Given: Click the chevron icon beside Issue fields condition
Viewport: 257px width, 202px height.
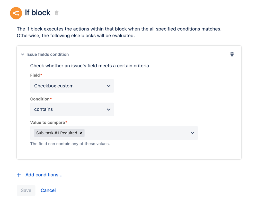Looking at the screenshot, I should (x=22, y=54).
